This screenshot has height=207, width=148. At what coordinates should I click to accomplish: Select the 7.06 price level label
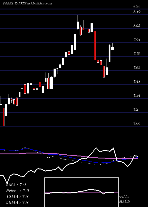[x=137, y=123]
